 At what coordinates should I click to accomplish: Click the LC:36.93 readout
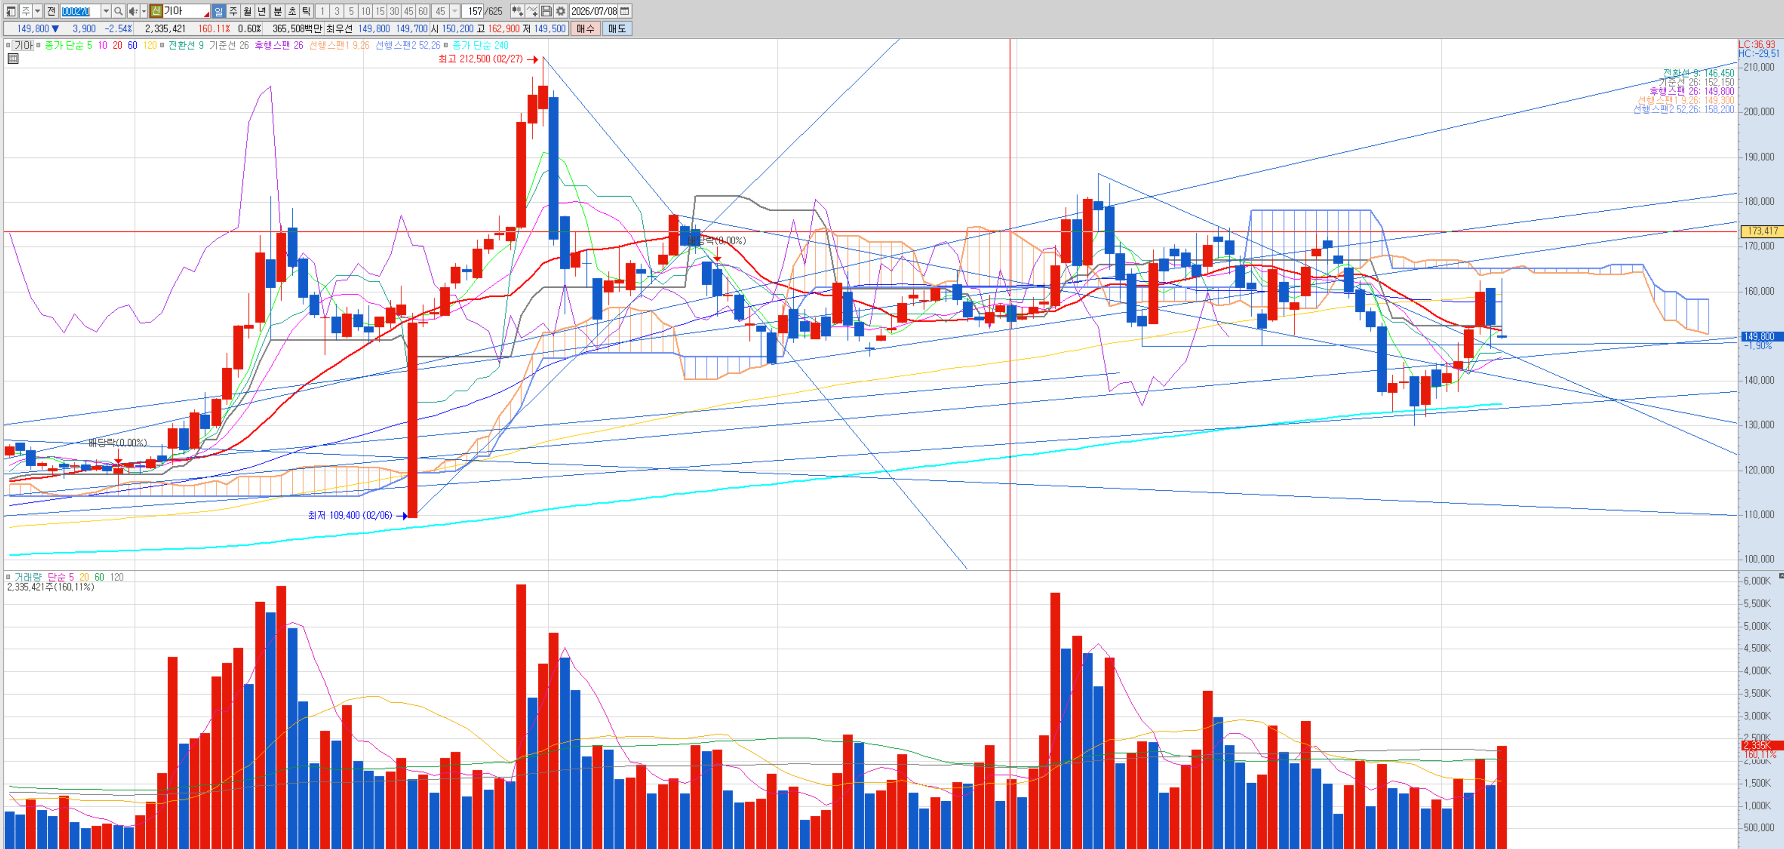[x=1756, y=44]
